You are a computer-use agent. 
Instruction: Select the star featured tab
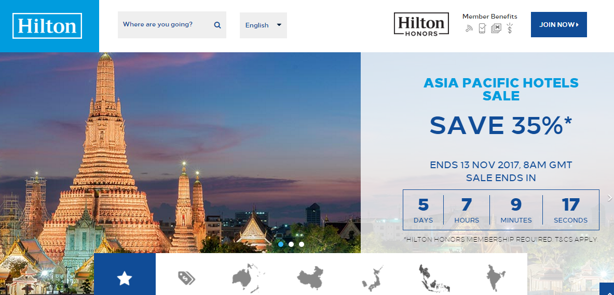point(125,274)
